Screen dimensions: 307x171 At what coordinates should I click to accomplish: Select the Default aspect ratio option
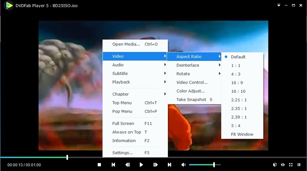pos(242,57)
